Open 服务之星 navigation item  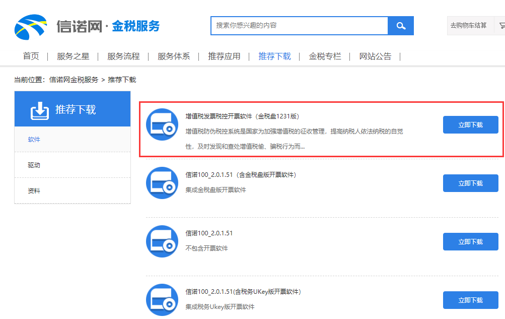click(x=73, y=56)
